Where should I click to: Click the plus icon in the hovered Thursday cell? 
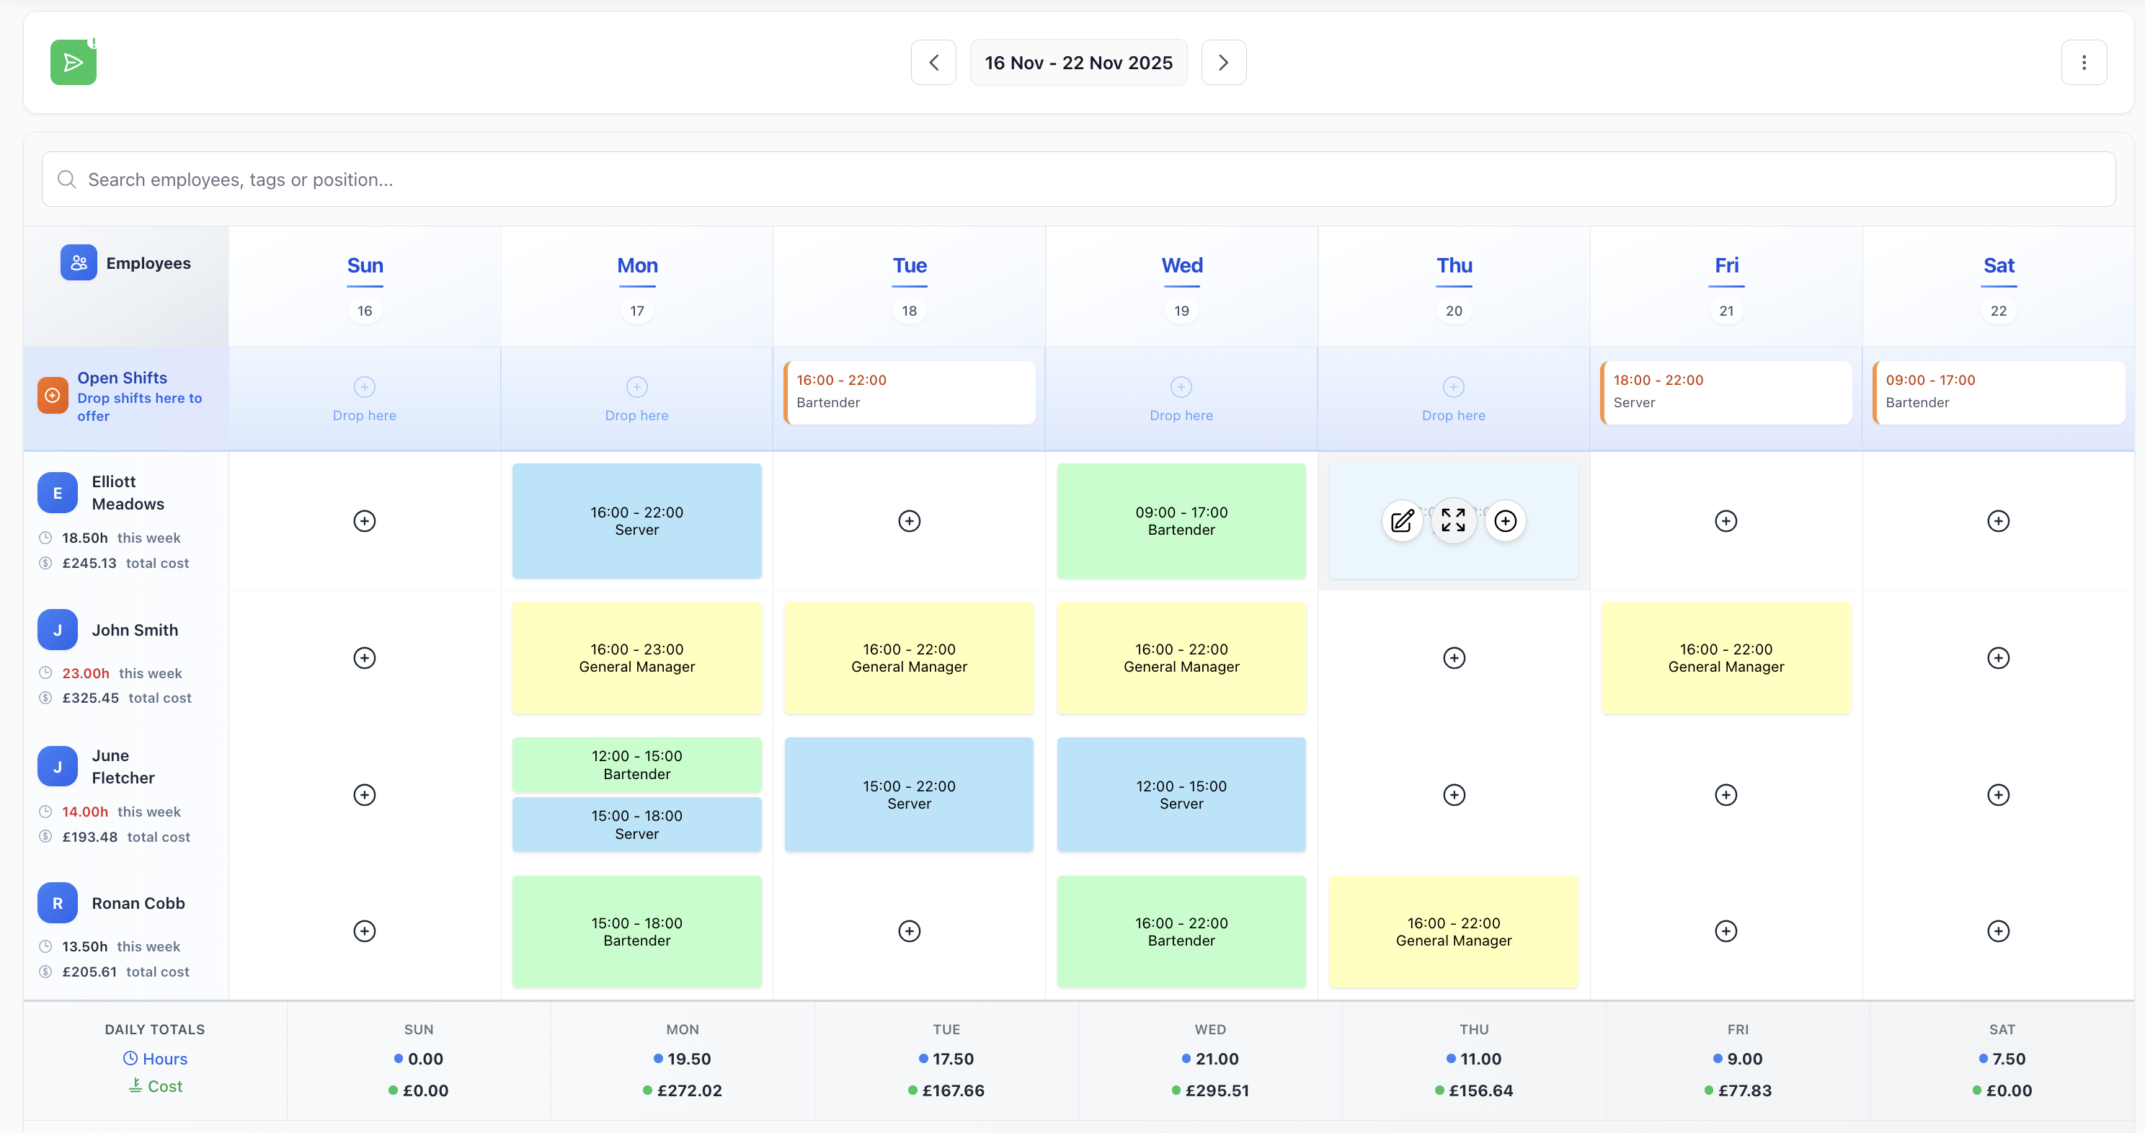1506,520
